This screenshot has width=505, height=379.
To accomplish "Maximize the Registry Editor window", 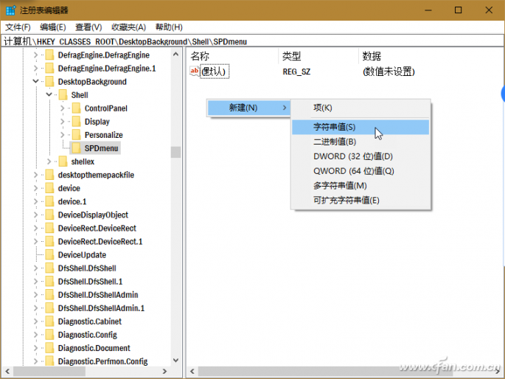I will point(458,10).
